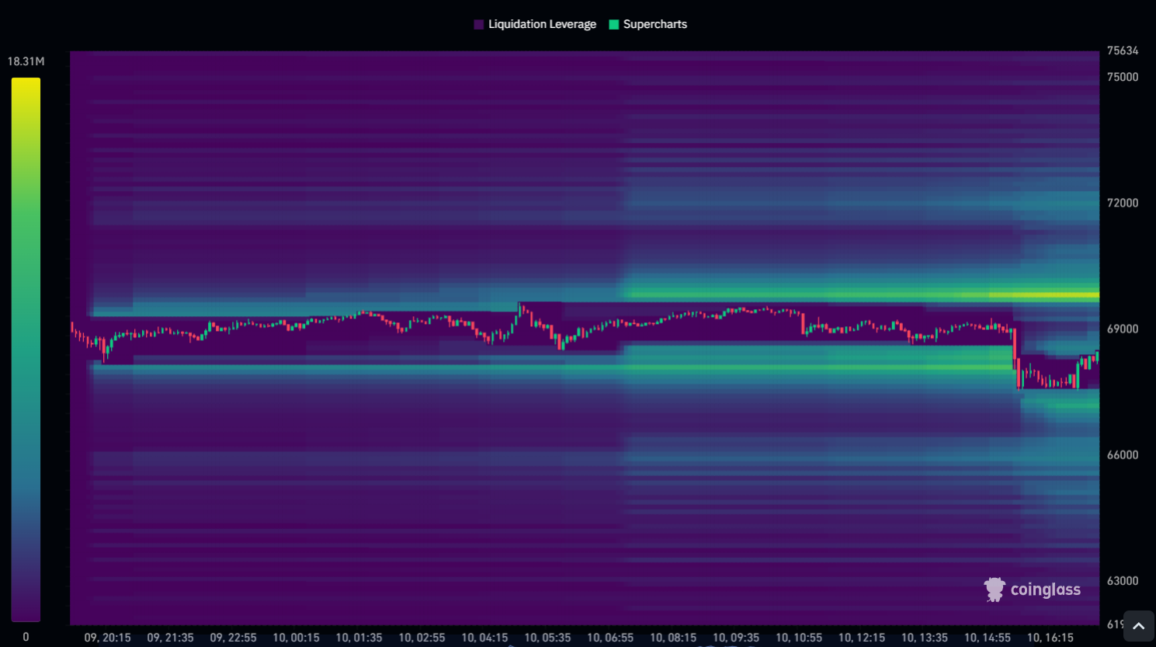The width and height of the screenshot is (1156, 647).
Task: Select the 10, 12:15 time axis label
Action: pyautogui.click(x=861, y=638)
